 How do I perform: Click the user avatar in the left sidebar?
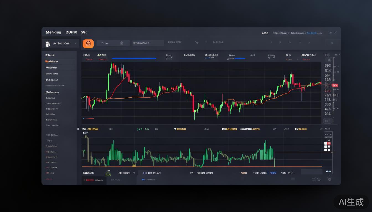pyautogui.click(x=47, y=44)
